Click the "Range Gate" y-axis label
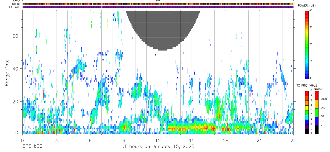330x152 pixels. tap(7, 72)
